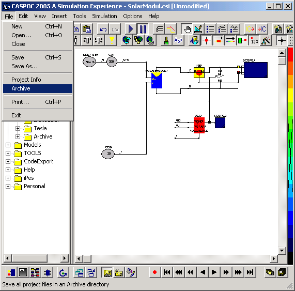Viewport: 295px width, 291px height.
Task: Click the globe with arrows icon
Action: (x=127, y=40)
